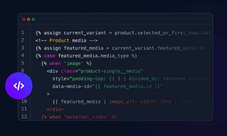Click the when 'image' branch line

point(66,63)
